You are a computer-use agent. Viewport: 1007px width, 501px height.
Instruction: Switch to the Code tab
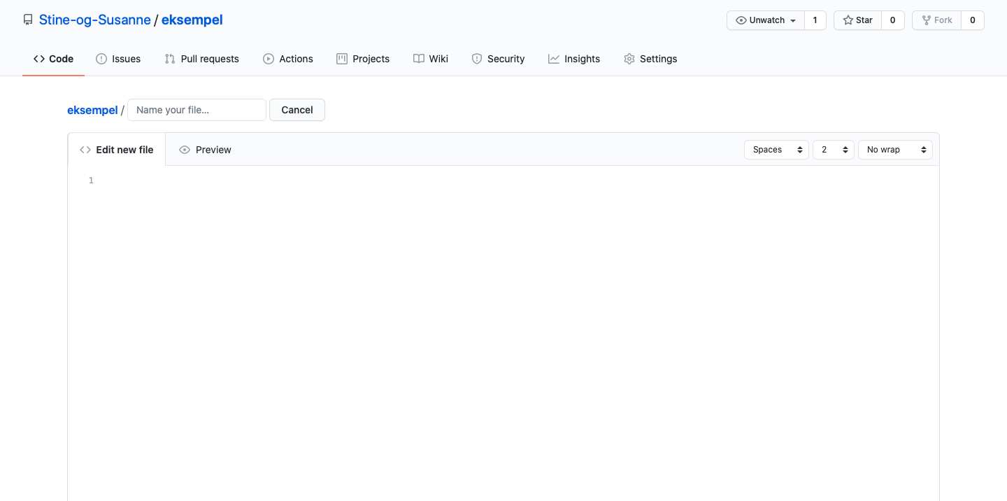[53, 59]
